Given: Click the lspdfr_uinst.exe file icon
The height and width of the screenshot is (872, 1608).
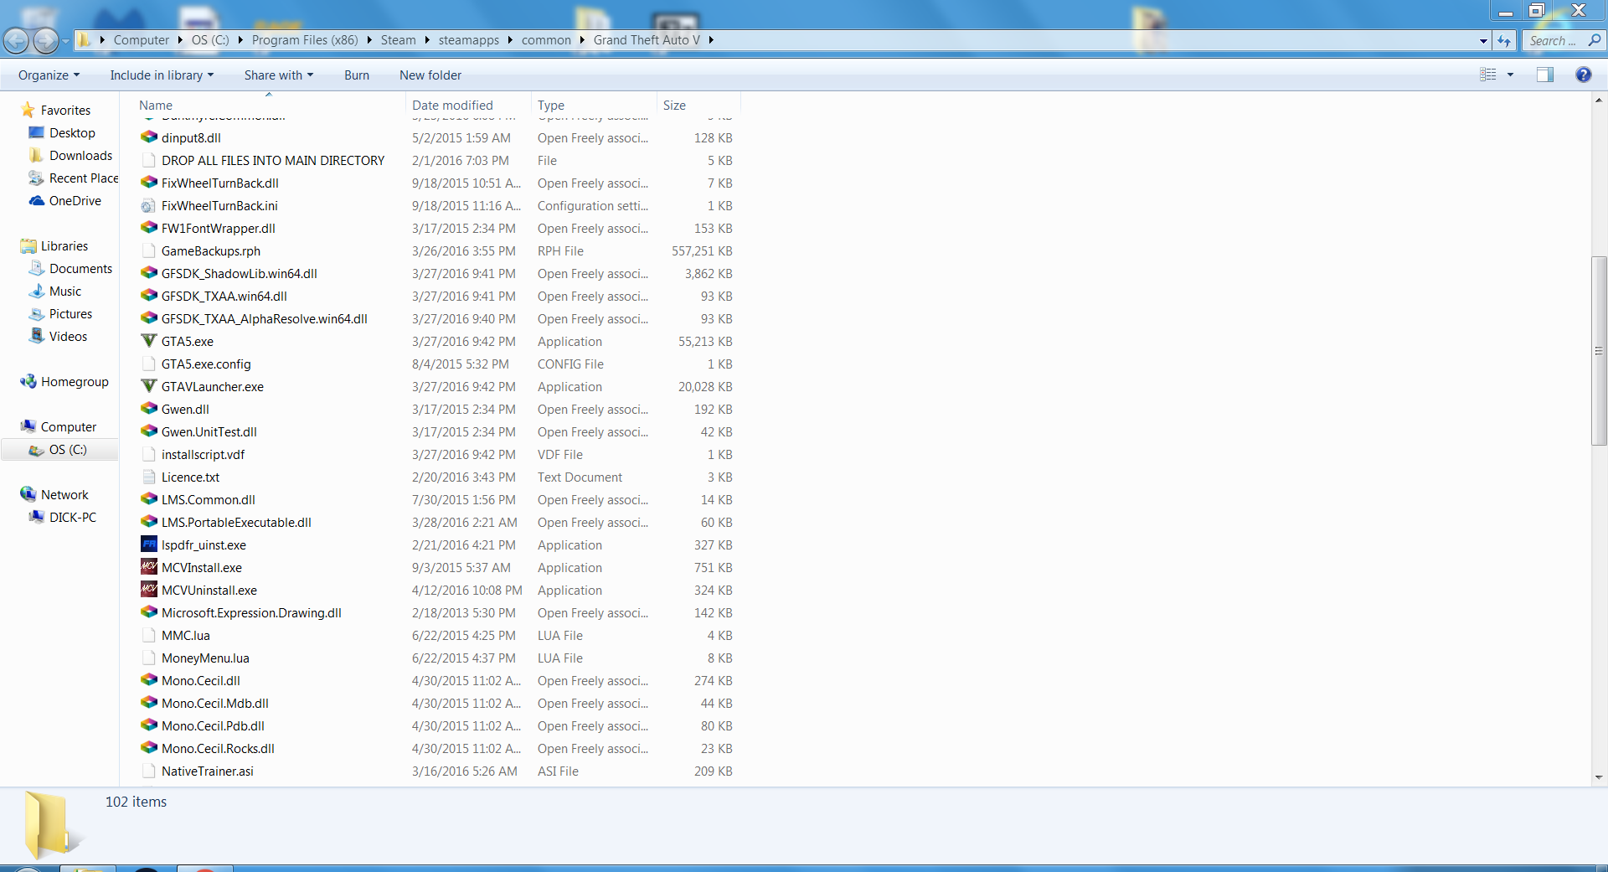Looking at the screenshot, I should [x=149, y=544].
